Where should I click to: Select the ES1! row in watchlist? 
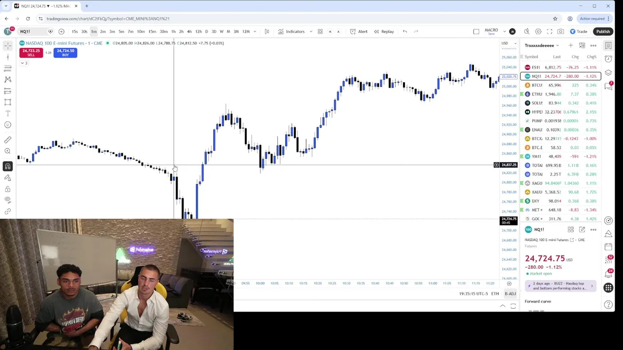(561, 68)
